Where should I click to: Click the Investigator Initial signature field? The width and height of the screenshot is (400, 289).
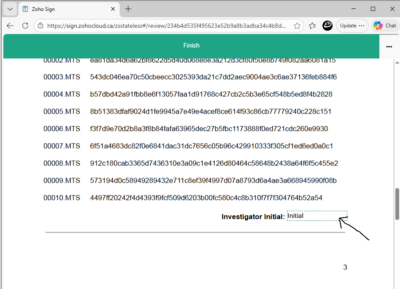tap(316, 215)
